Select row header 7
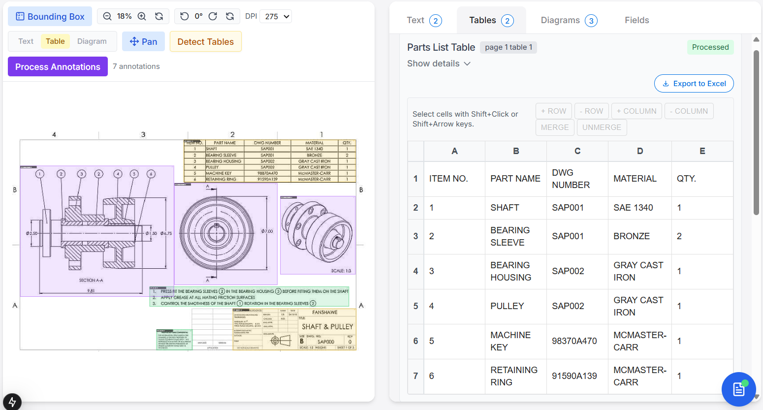This screenshot has height=410, width=763. pyautogui.click(x=415, y=376)
